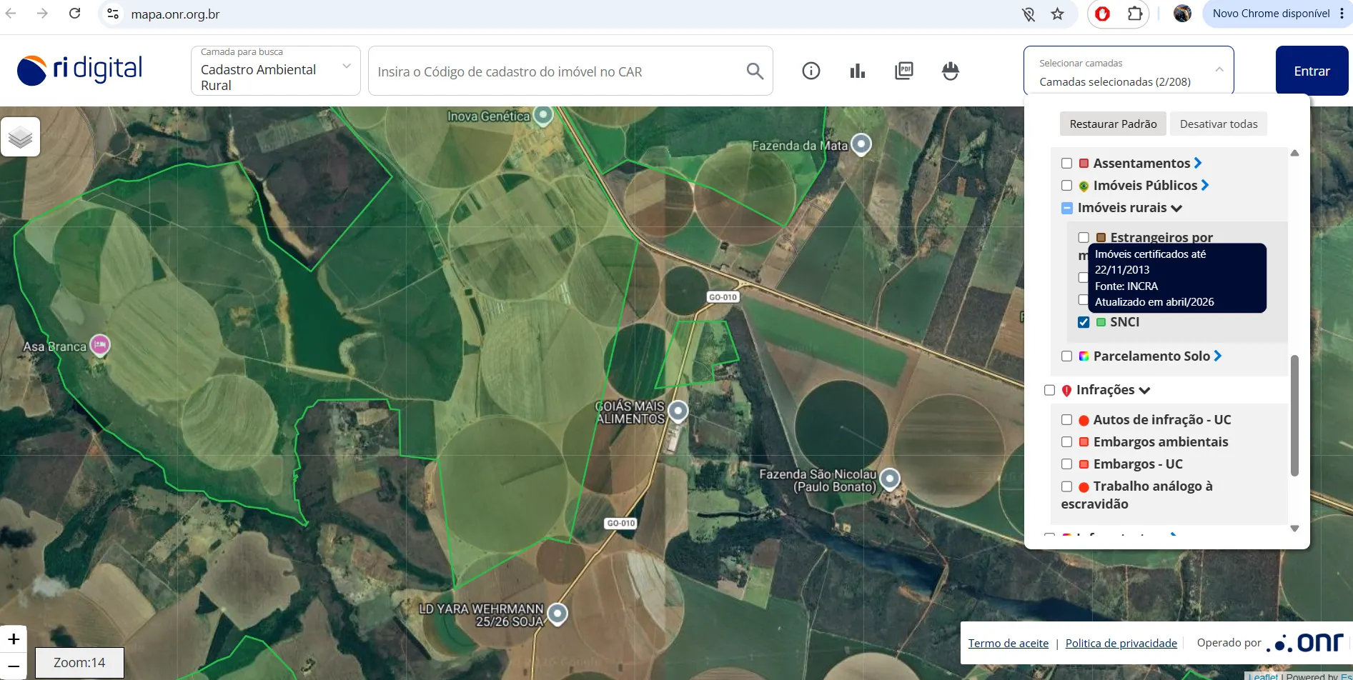Uncheck the SNCI layer
This screenshot has height=680, width=1353.
coord(1084,322)
